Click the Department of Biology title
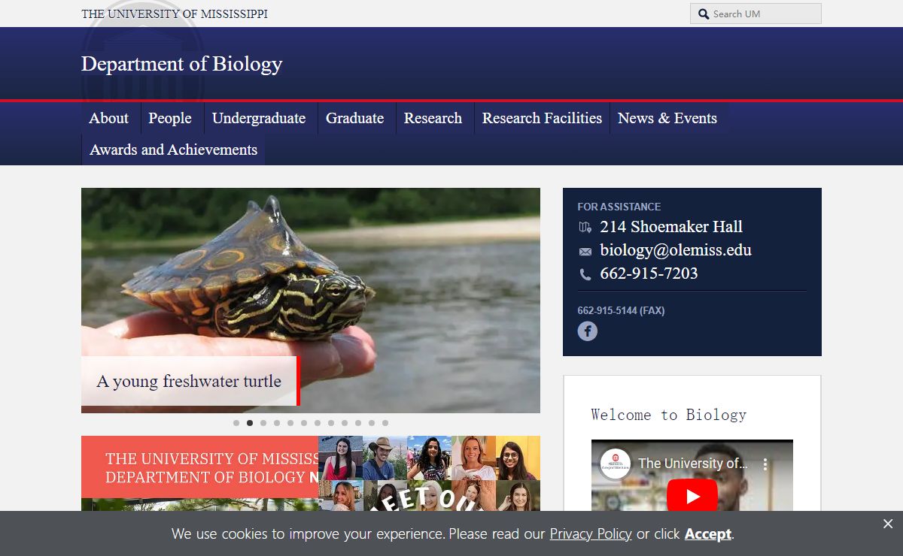This screenshot has height=556, width=903. pos(182,64)
